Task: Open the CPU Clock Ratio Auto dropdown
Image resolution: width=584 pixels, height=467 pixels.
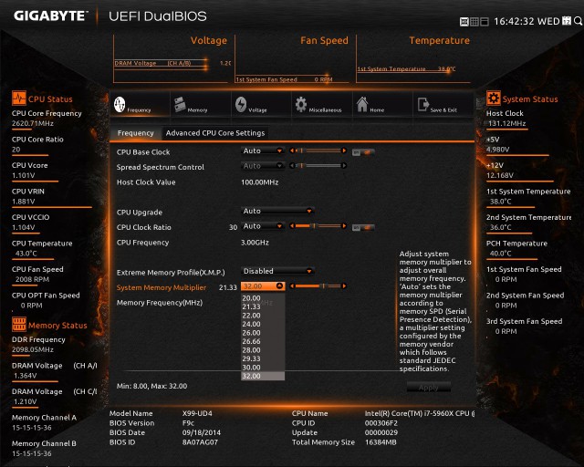Action: [263, 226]
